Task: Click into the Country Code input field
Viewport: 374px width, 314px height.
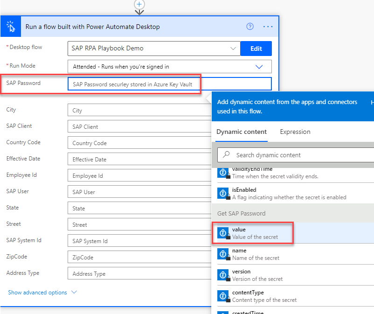Action: tap(139, 143)
